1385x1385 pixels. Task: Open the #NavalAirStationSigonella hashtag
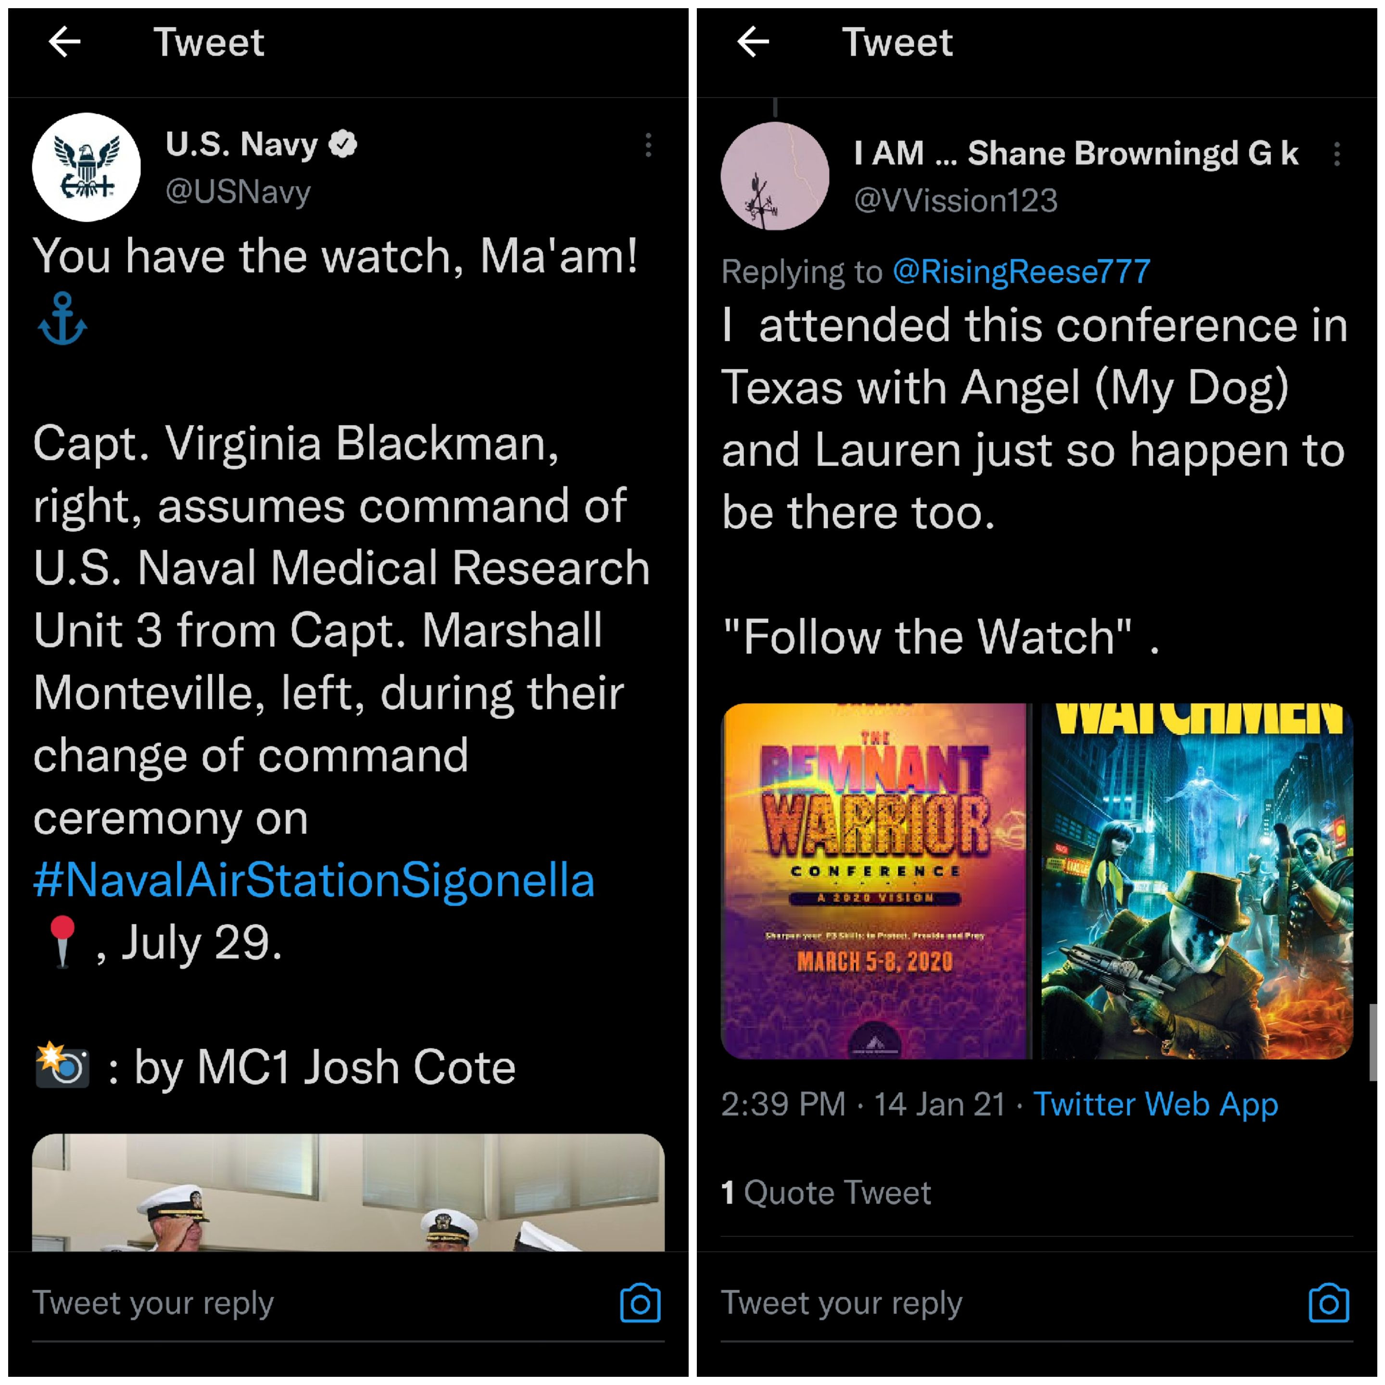point(314,880)
